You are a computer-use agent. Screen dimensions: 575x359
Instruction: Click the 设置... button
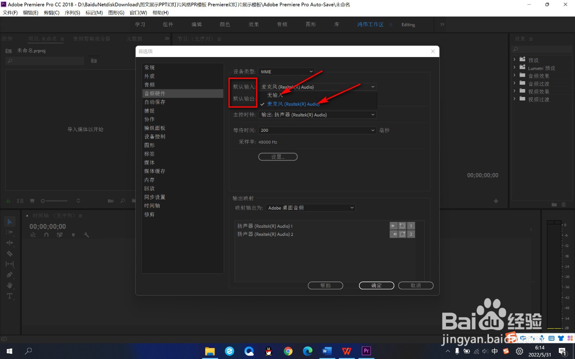click(x=278, y=157)
